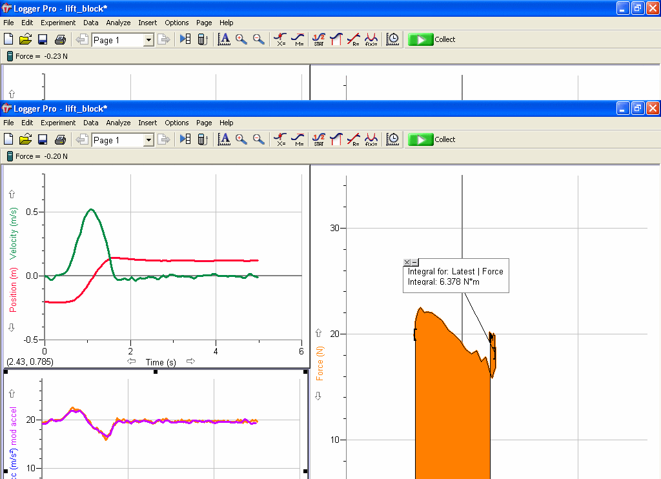This screenshot has width=661, height=479.
Task: Close the Integral info box with X
Action: pyautogui.click(x=407, y=262)
